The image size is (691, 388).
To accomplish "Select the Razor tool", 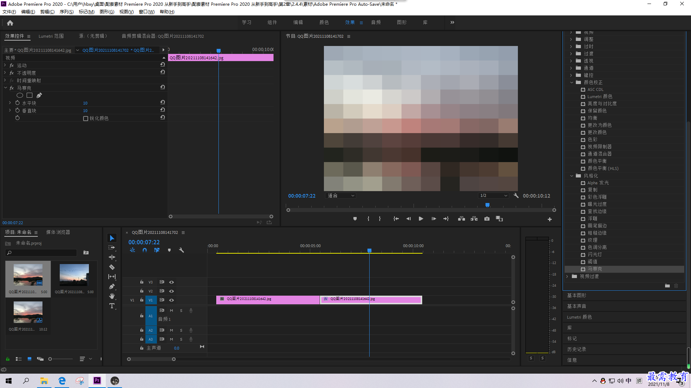I will 112,267.
